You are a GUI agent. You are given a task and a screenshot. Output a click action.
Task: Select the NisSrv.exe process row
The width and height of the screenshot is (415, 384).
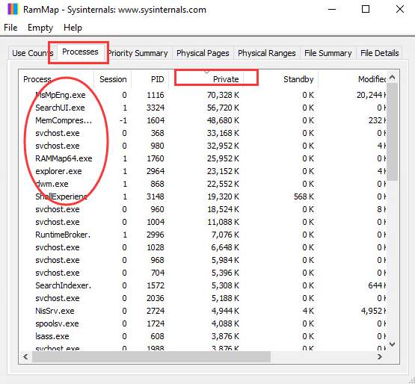coord(203,311)
